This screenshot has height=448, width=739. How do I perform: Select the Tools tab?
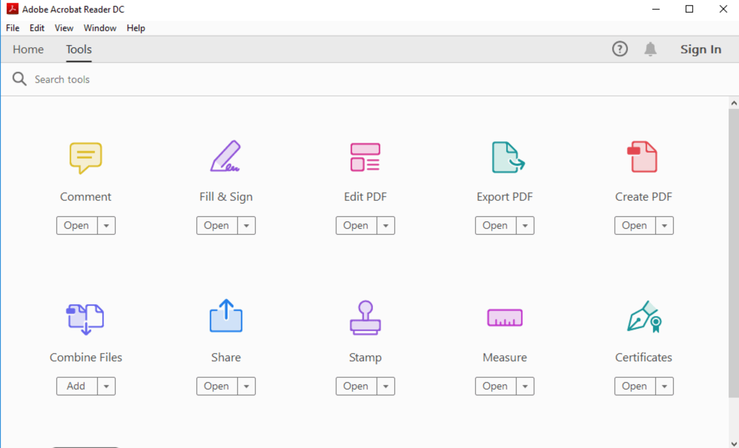point(79,49)
